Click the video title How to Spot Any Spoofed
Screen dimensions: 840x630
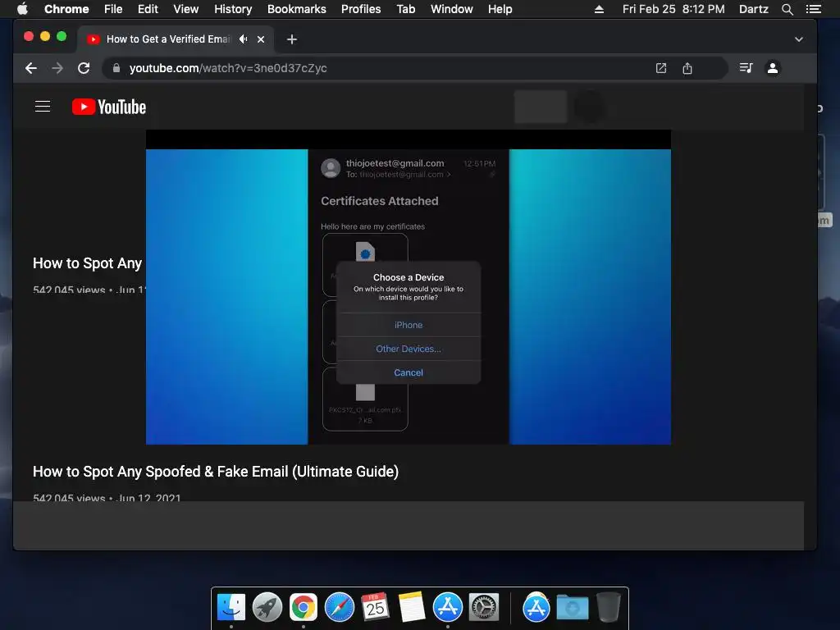(x=216, y=472)
